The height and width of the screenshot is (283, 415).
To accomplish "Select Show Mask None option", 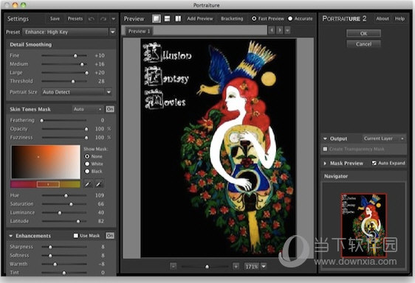I will (x=87, y=156).
